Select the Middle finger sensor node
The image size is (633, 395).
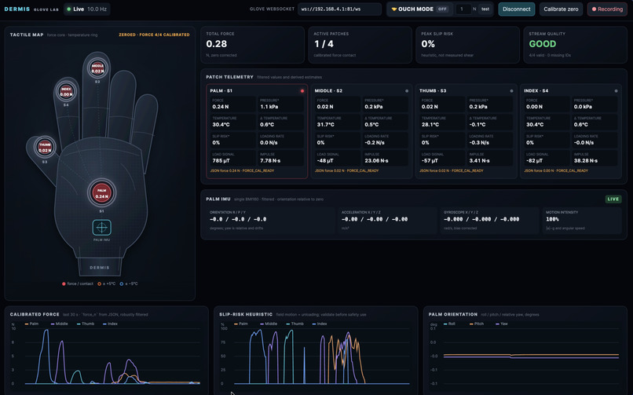pyautogui.click(x=97, y=68)
